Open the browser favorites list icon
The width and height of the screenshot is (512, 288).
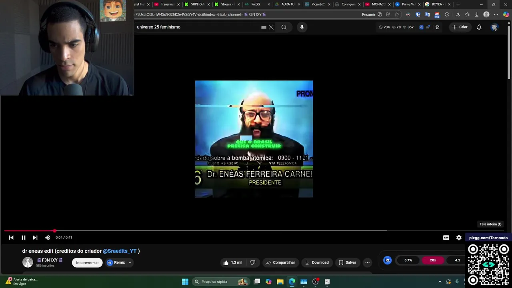click(x=467, y=14)
